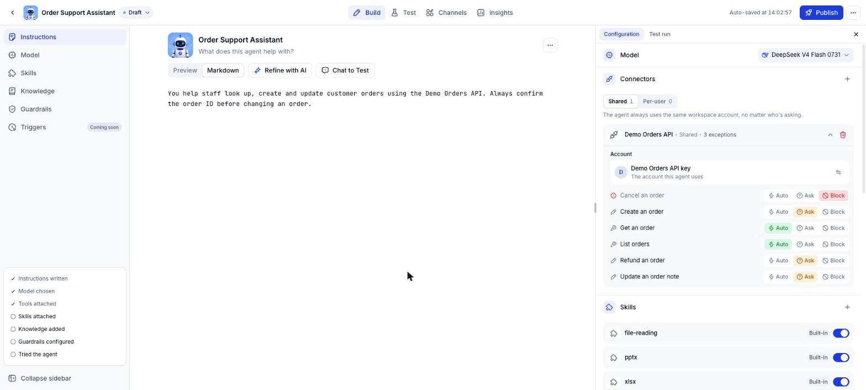This screenshot has height=390, width=866.
Task: Click the Model section icon in configuration
Action: coord(609,55)
